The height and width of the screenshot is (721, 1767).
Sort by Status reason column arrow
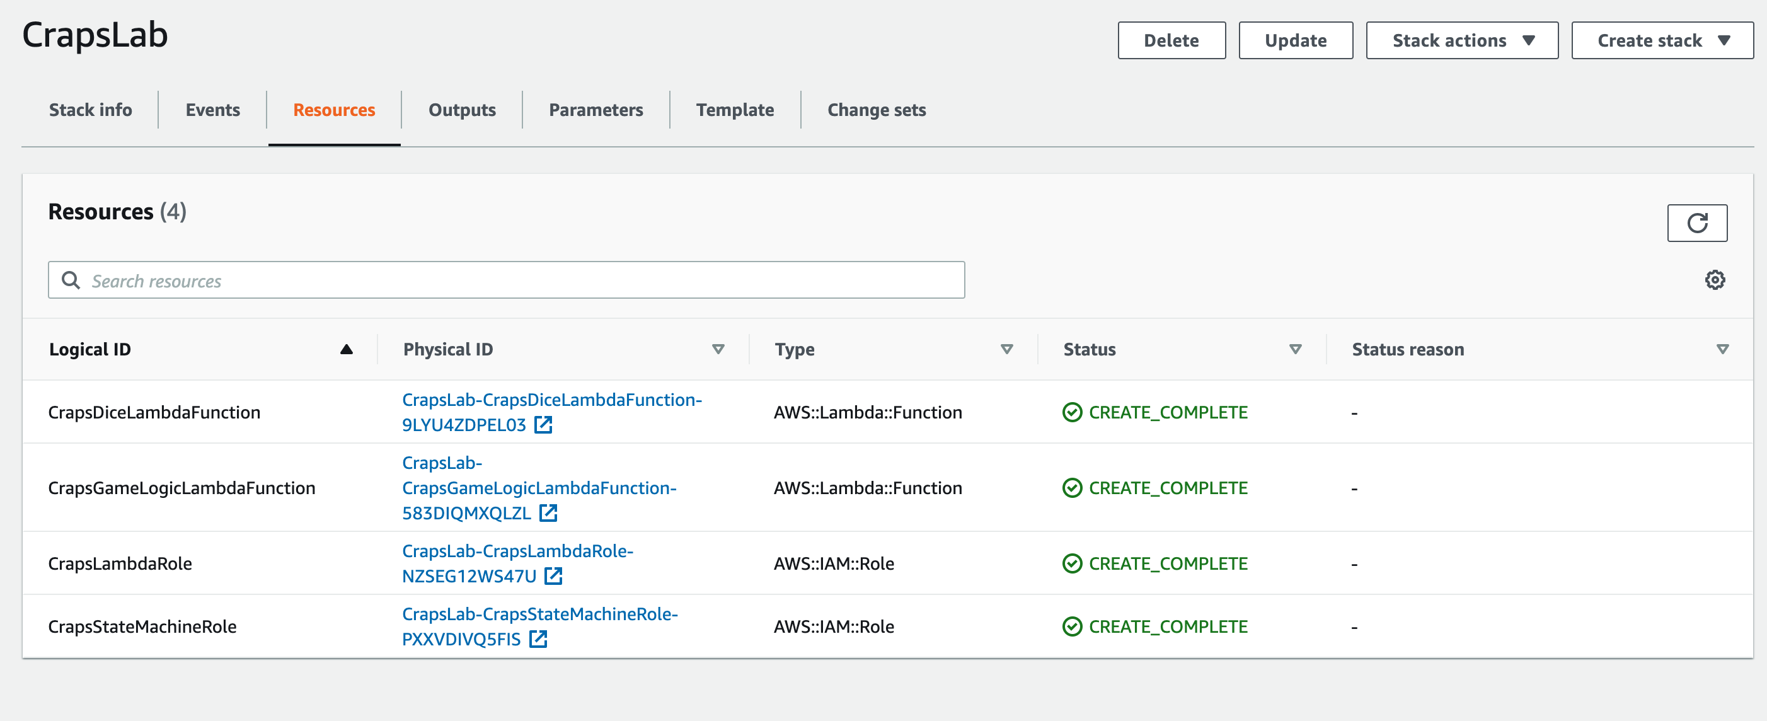pos(1722,349)
